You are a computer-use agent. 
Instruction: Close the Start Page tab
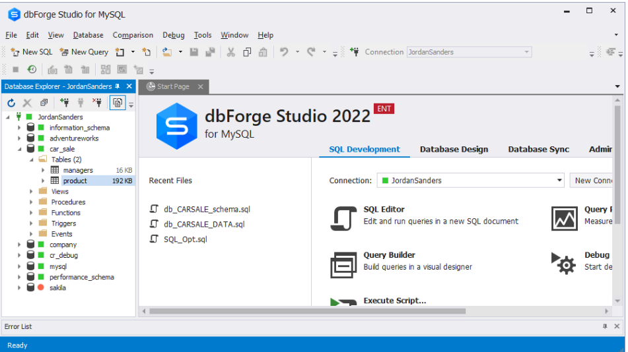tap(200, 86)
